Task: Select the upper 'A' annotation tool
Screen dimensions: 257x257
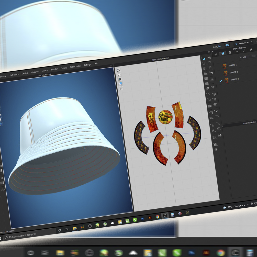Action: click(213, 125)
